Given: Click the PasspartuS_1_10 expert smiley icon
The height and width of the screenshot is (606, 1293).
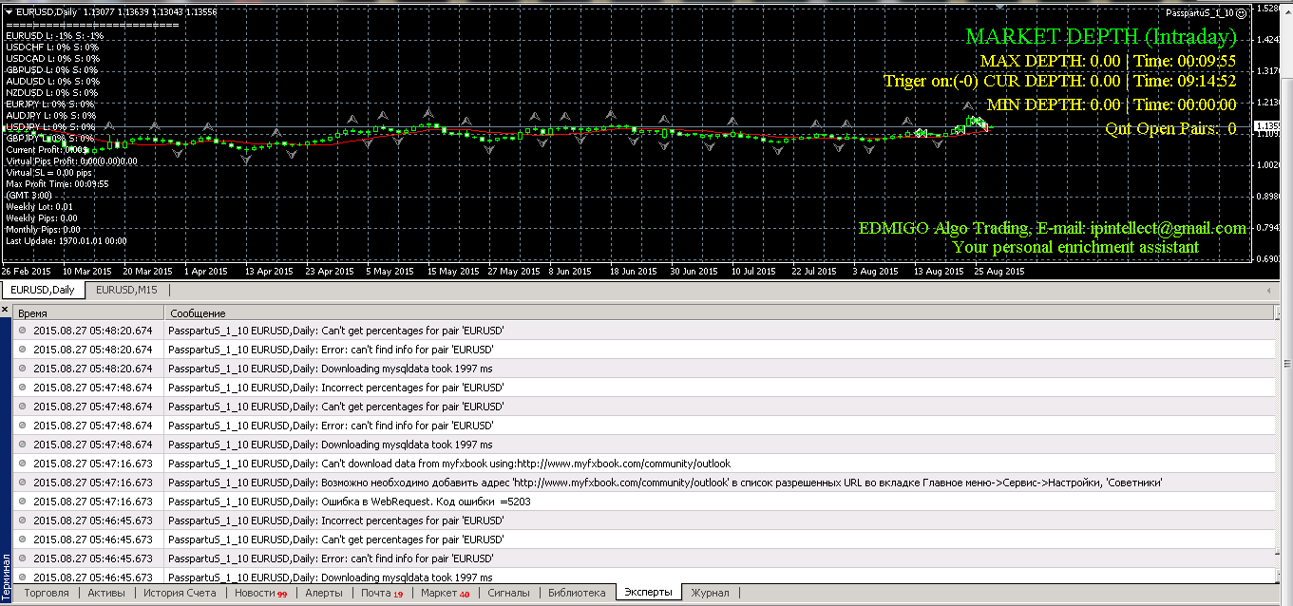Looking at the screenshot, I should pos(1241,13).
